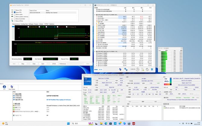Screen dimensions: 202x126
Task: Click the collapse-columns arrow icon in HWiNFO
Action: (x=100, y=69)
